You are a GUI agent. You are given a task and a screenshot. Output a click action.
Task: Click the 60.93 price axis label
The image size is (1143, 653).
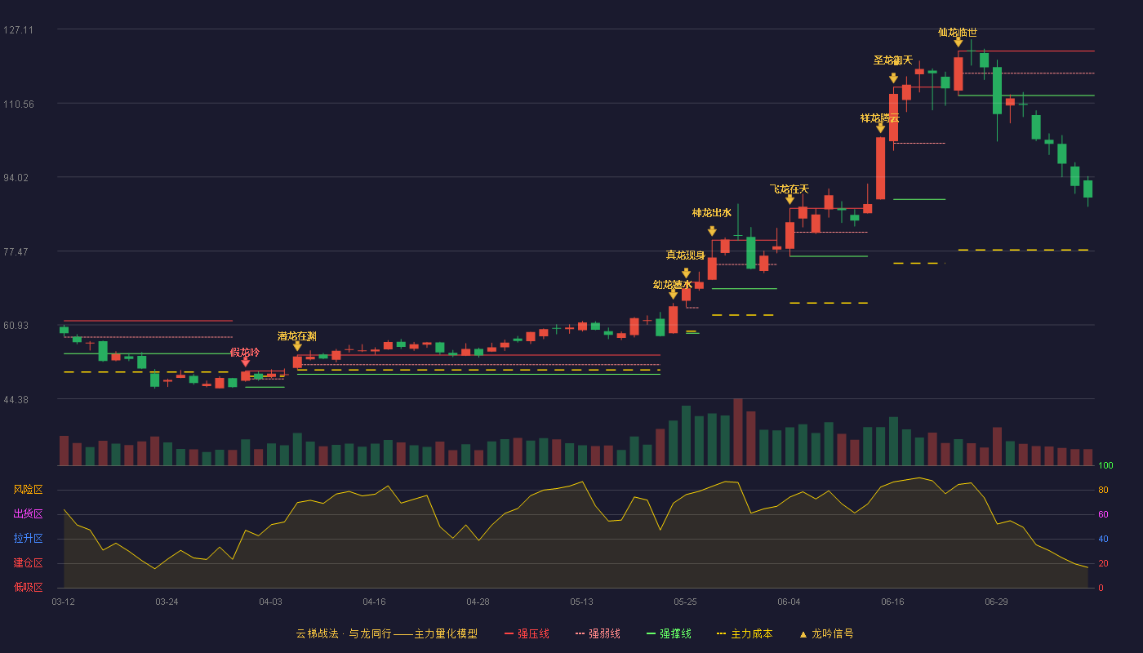18,326
